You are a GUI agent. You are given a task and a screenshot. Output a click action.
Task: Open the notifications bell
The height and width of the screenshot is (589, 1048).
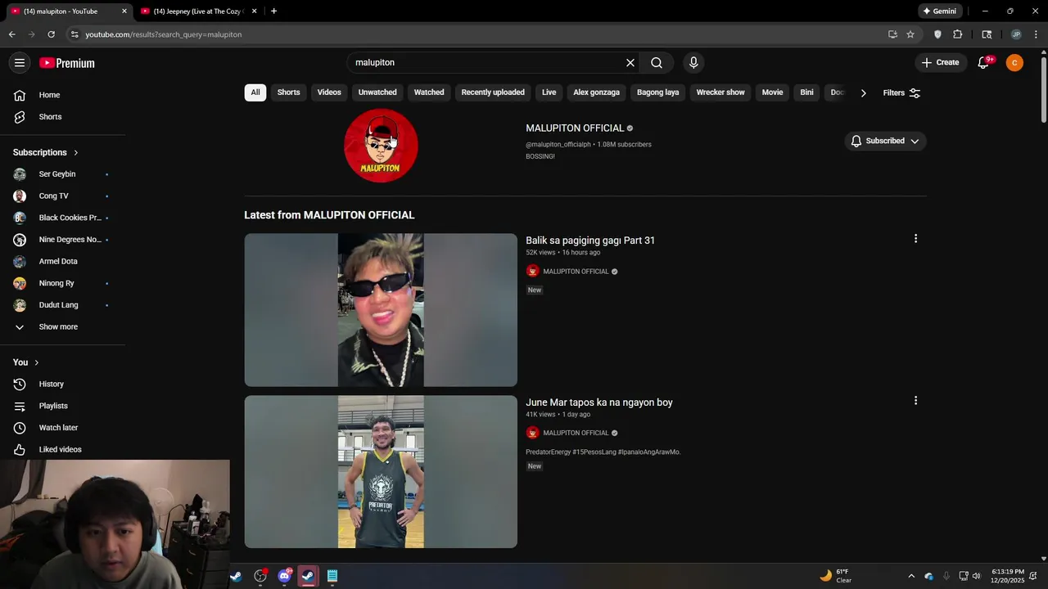coord(983,63)
